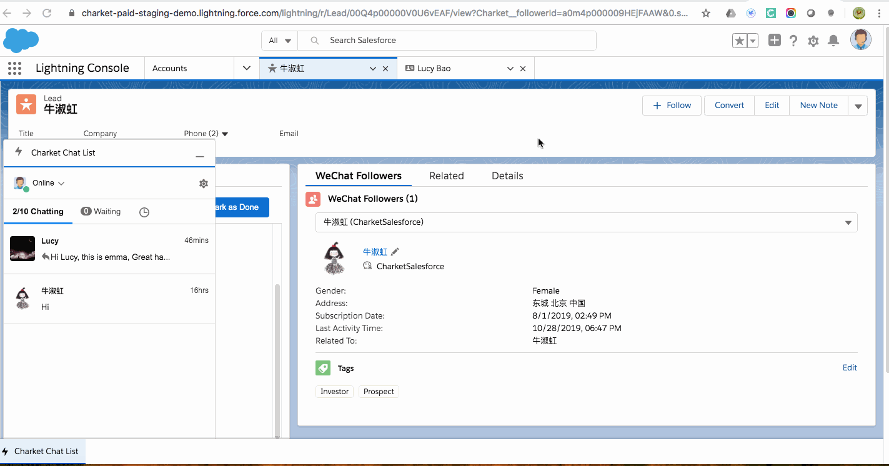Viewport: 889px width, 466px height.
Task: Click the Salesforce cloud logo
Action: coord(21,41)
